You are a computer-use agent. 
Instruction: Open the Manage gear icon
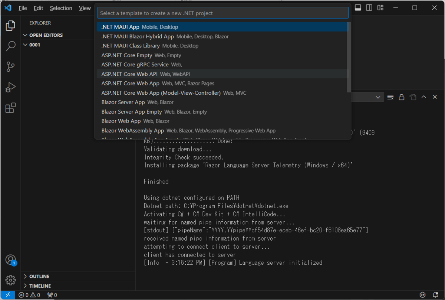(x=10, y=280)
